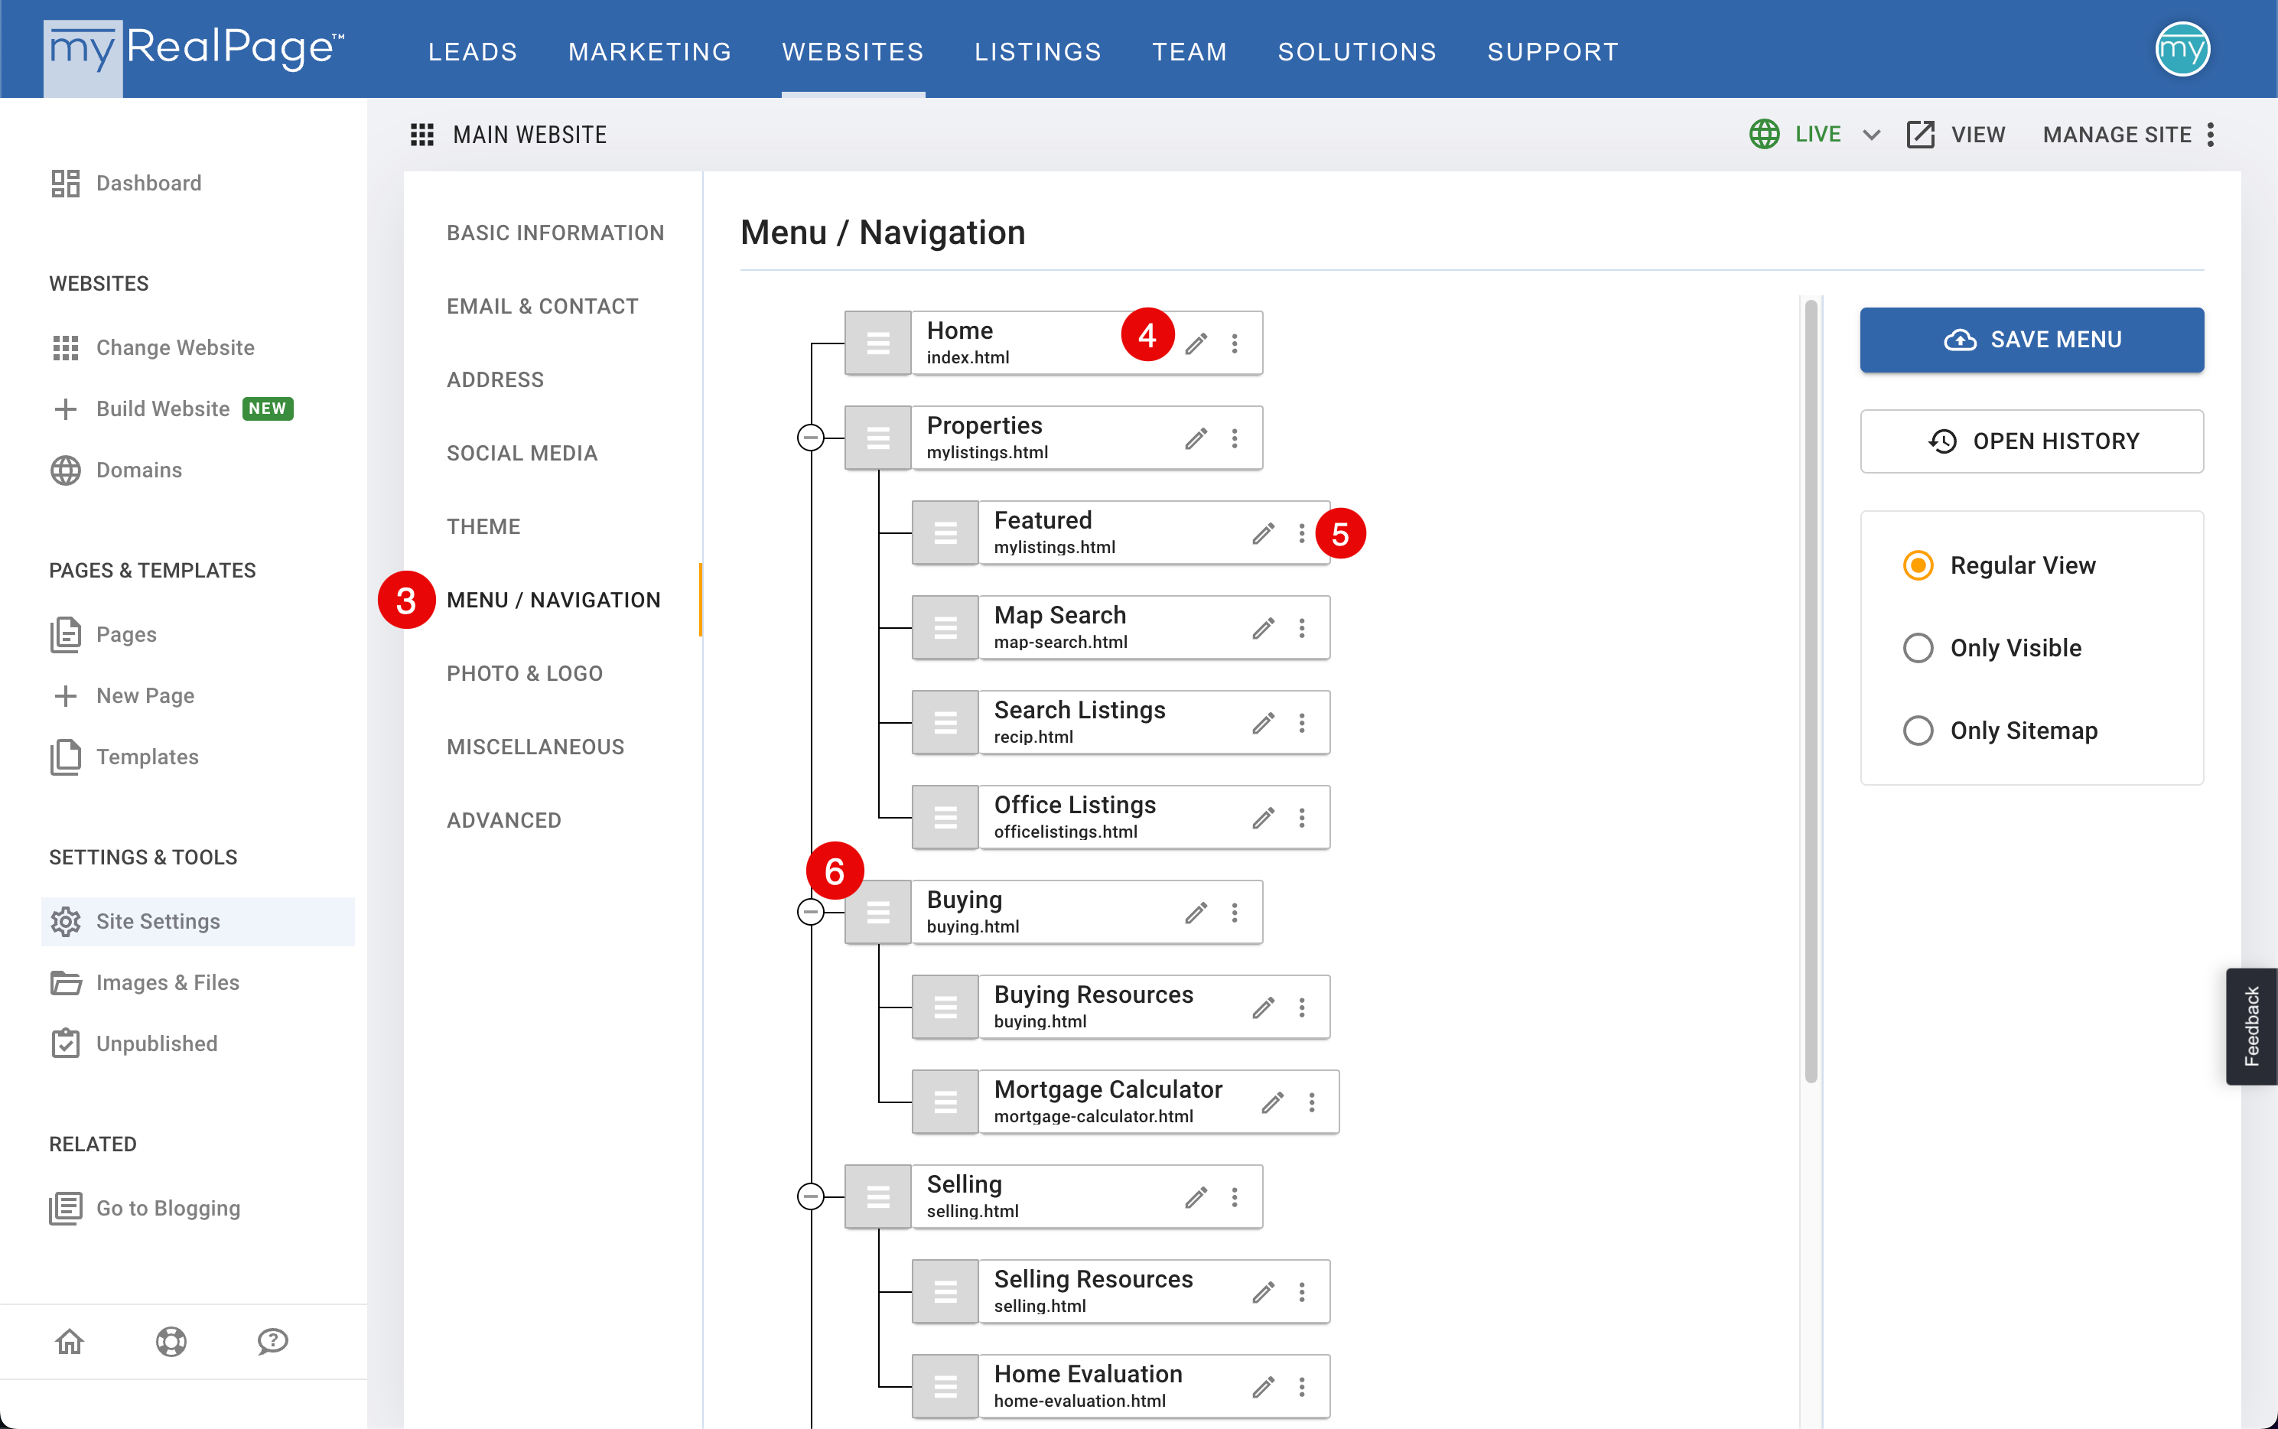Collapse the Buying menu branch

click(x=811, y=912)
